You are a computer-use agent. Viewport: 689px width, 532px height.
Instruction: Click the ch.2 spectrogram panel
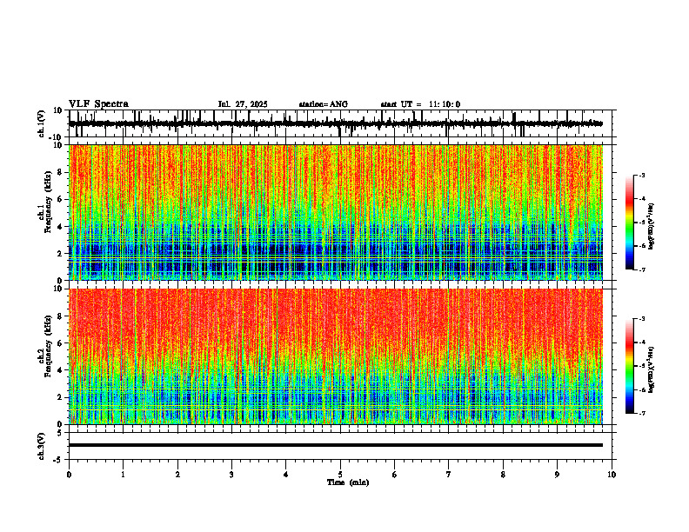click(x=336, y=356)
